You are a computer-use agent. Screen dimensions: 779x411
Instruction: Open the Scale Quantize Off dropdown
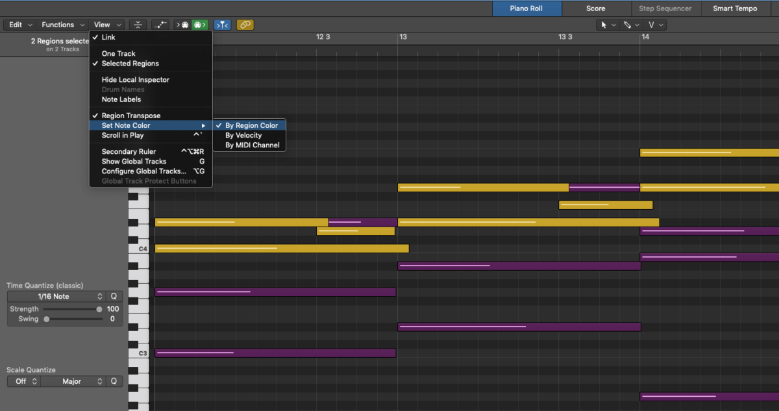pos(23,381)
